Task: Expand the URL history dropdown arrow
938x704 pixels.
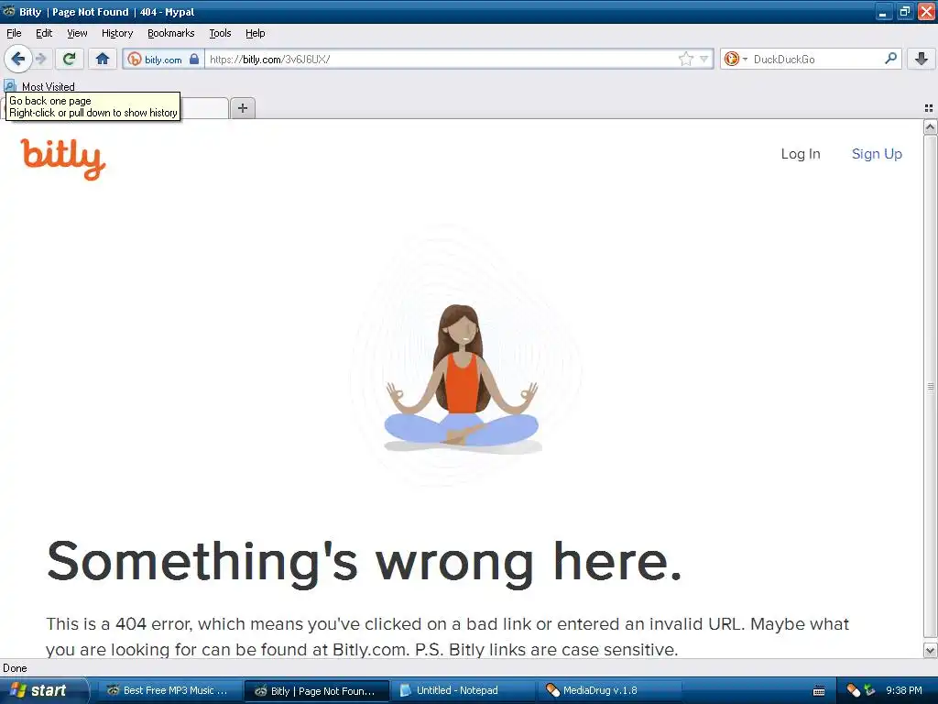Action: pyautogui.click(x=704, y=59)
